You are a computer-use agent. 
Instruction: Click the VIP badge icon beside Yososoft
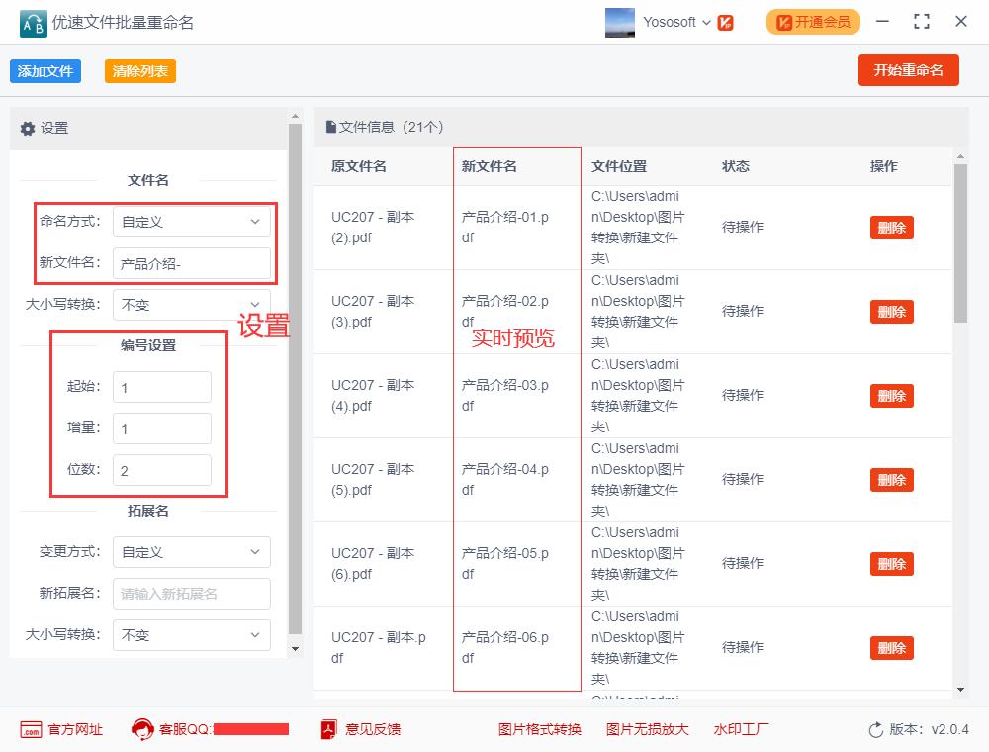coord(725,23)
